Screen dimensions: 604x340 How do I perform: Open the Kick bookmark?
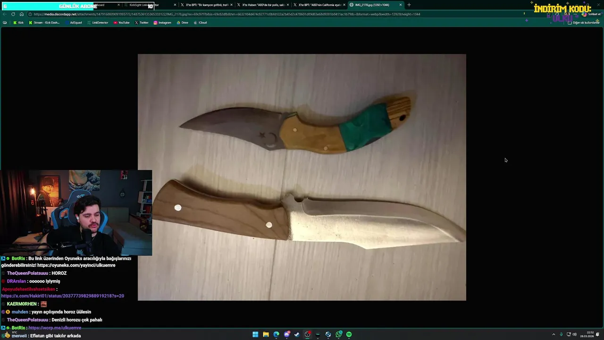[x=18, y=23]
